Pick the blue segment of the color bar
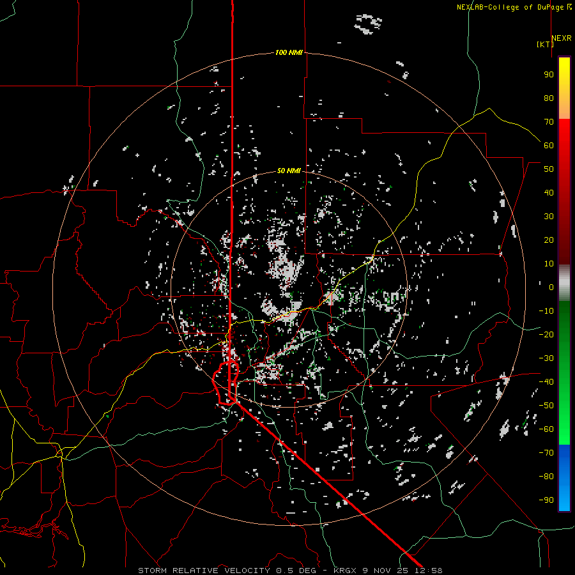The image size is (575, 575). click(x=564, y=478)
